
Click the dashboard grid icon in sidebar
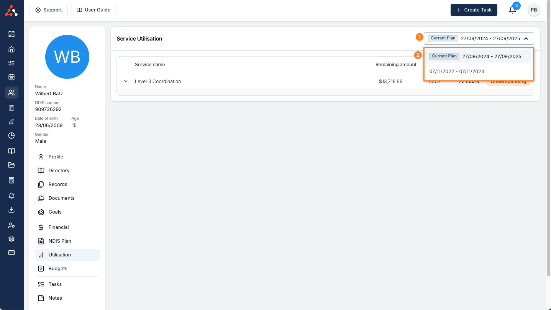coord(11,34)
